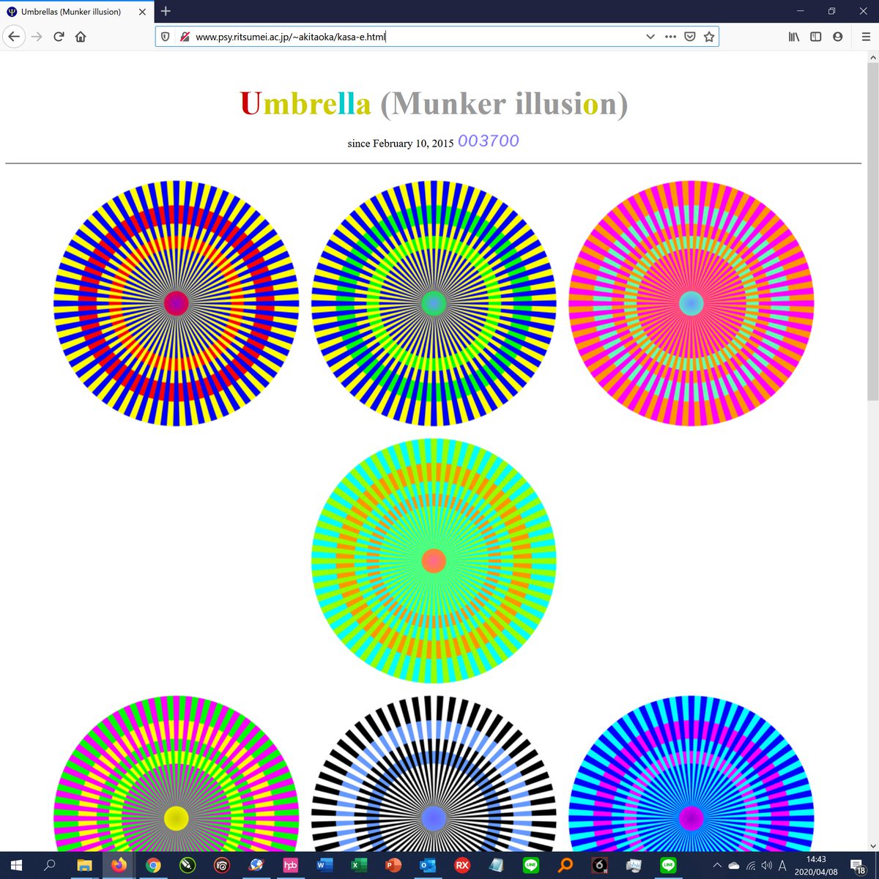The image size is (879, 879).
Task: Reload the current page
Action: pos(59,37)
